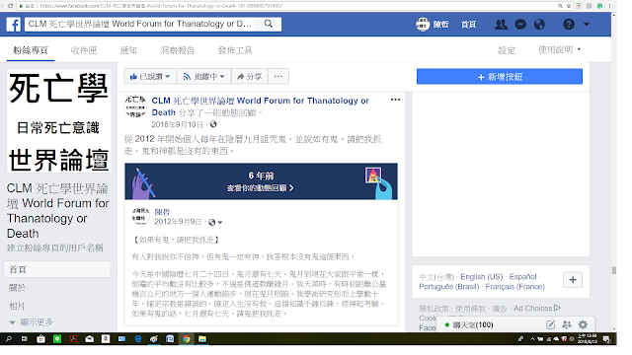This screenshot has width=632, height=355.
Task: Click the large 死亡學 page profile image
Action: coord(59,121)
